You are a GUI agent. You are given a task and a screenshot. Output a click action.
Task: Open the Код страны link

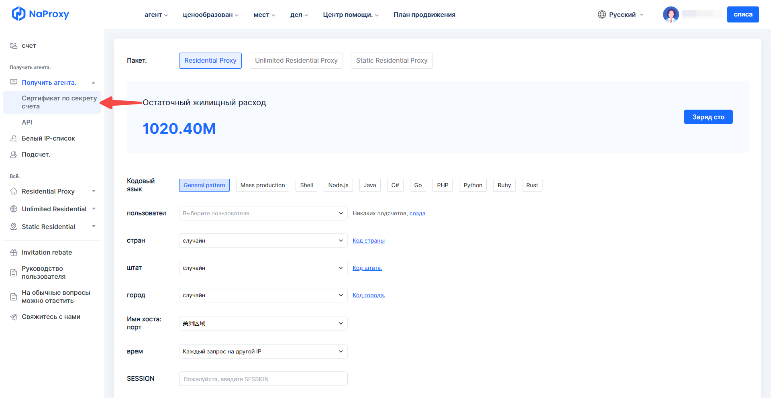pos(368,241)
